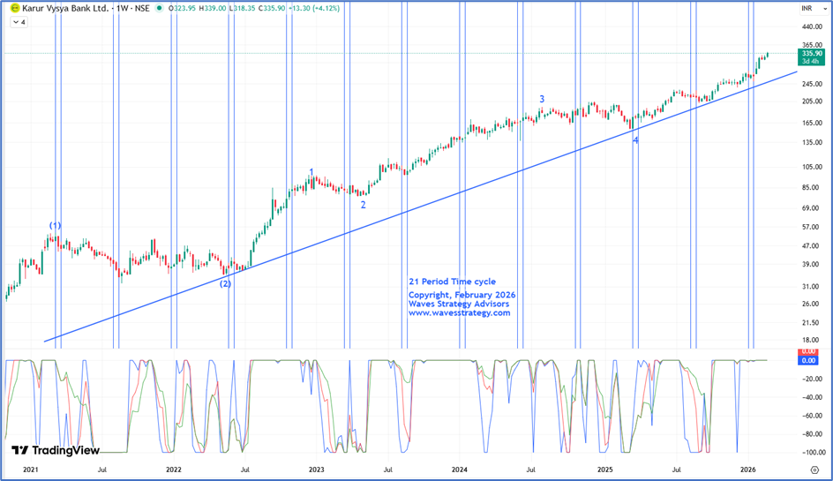
Task: Click the 2025 label on time axis
Action: click(605, 470)
